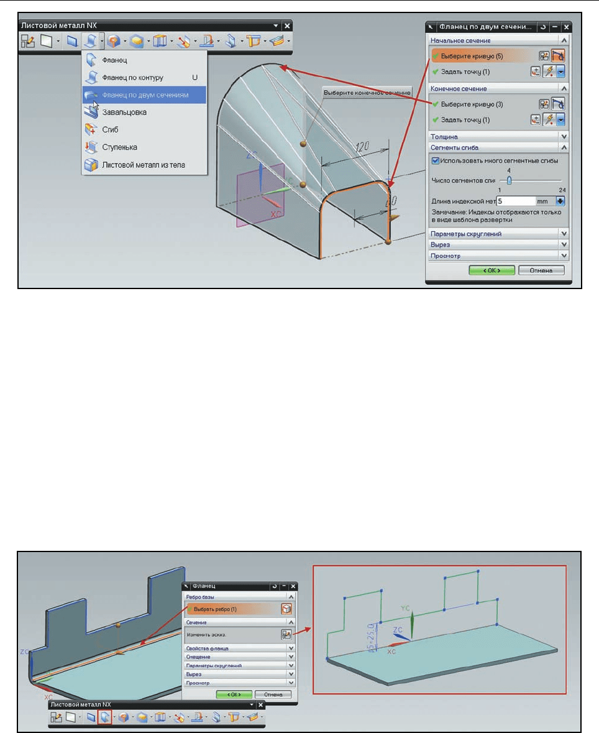Open the sketch icon in the lower Листовой металл NX toolbar

click(56, 717)
